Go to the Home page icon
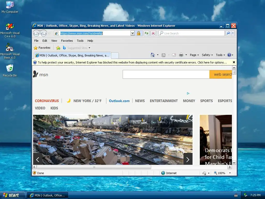Viewport: 265px width, 199px height. [x=153, y=55]
